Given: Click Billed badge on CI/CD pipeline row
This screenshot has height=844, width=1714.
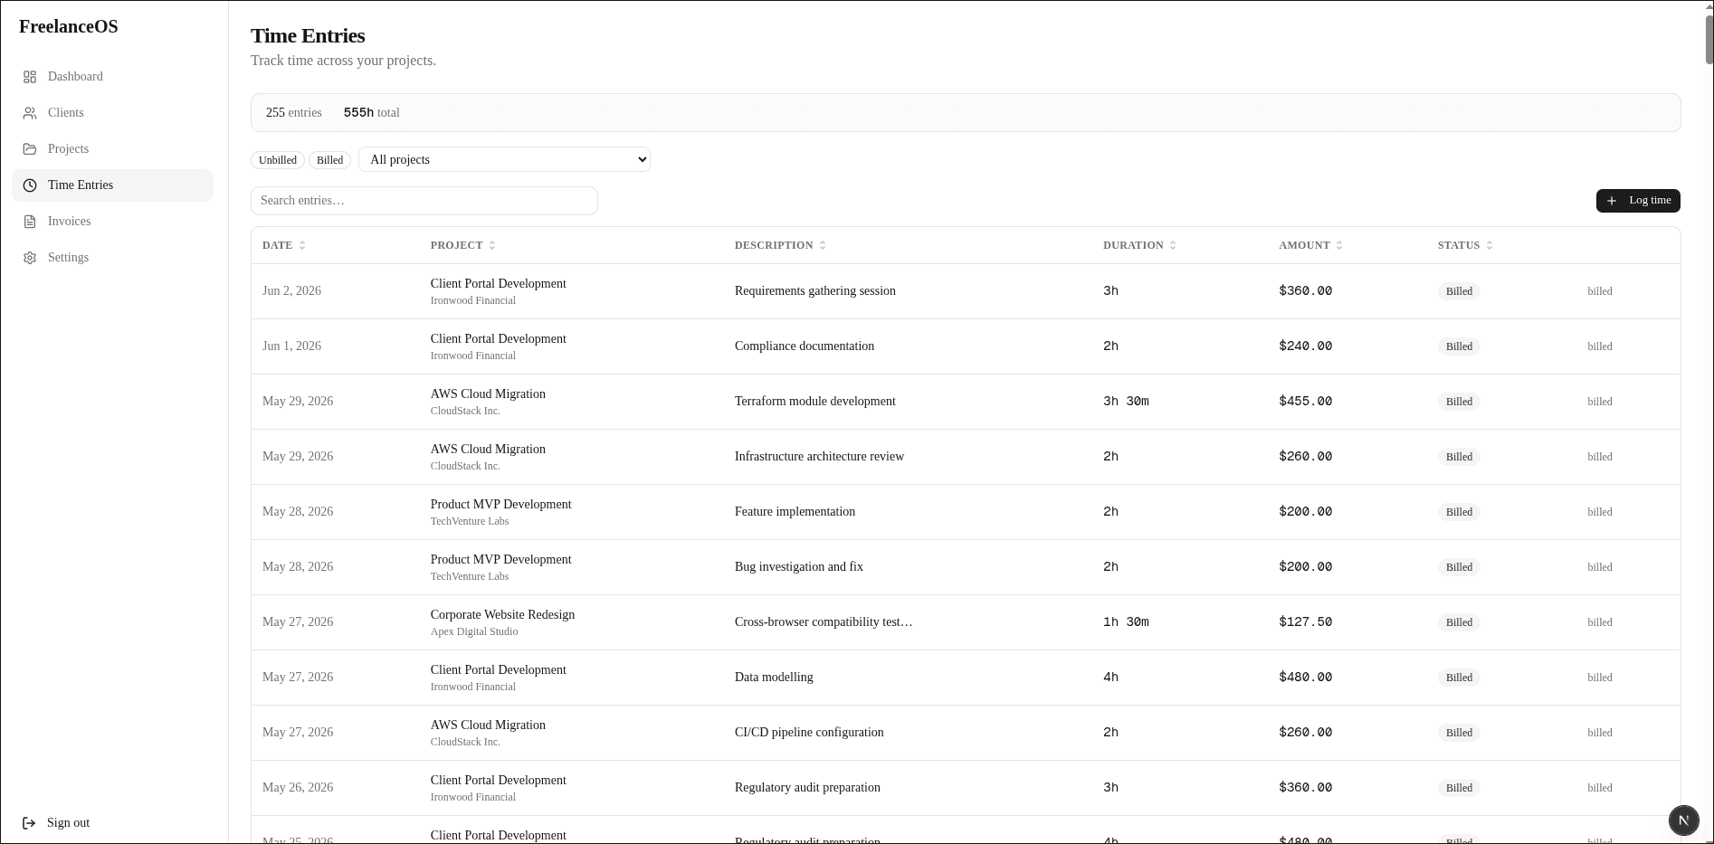Looking at the screenshot, I should tap(1459, 733).
